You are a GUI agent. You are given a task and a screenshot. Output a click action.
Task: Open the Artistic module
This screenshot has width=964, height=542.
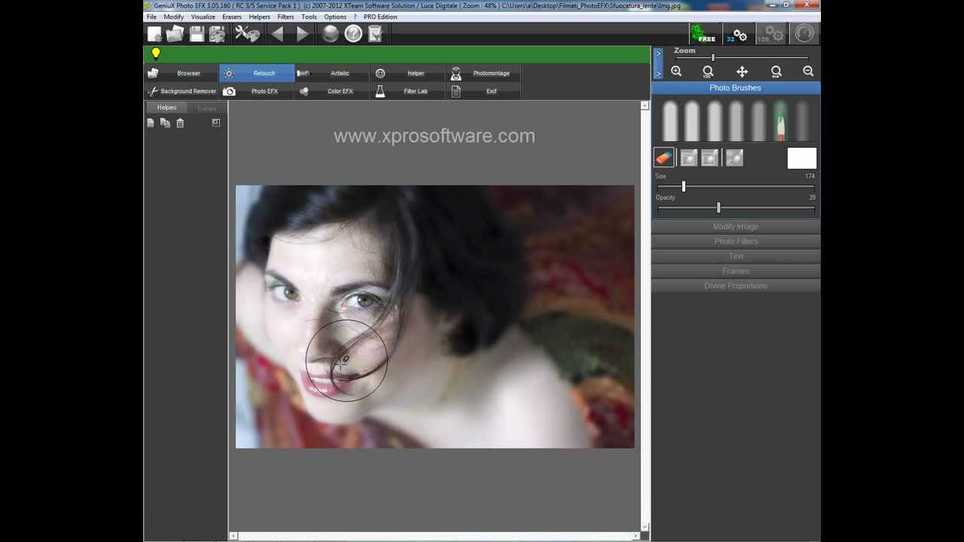pyautogui.click(x=332, y=73)
